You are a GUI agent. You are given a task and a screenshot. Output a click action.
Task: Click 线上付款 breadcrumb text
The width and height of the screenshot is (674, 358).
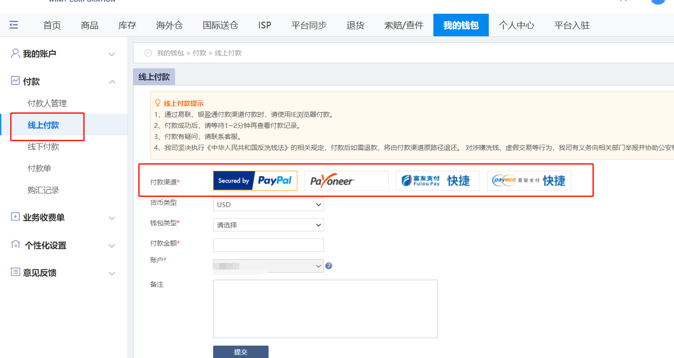(x=228, y=53)
